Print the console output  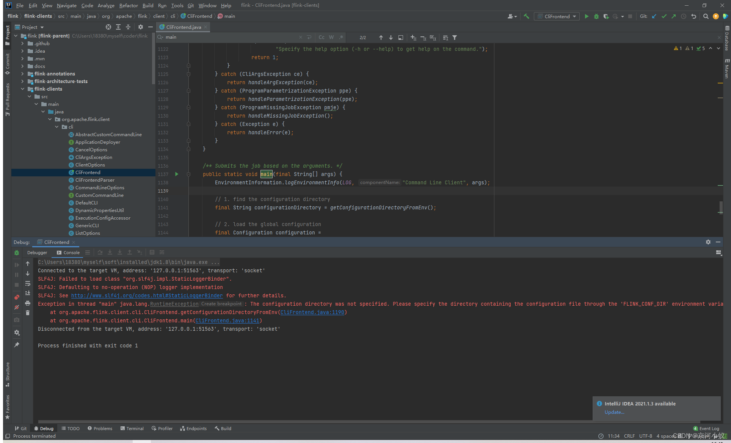click(28, 303)
